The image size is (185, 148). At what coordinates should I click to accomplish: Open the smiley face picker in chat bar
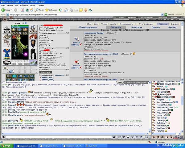146,137
